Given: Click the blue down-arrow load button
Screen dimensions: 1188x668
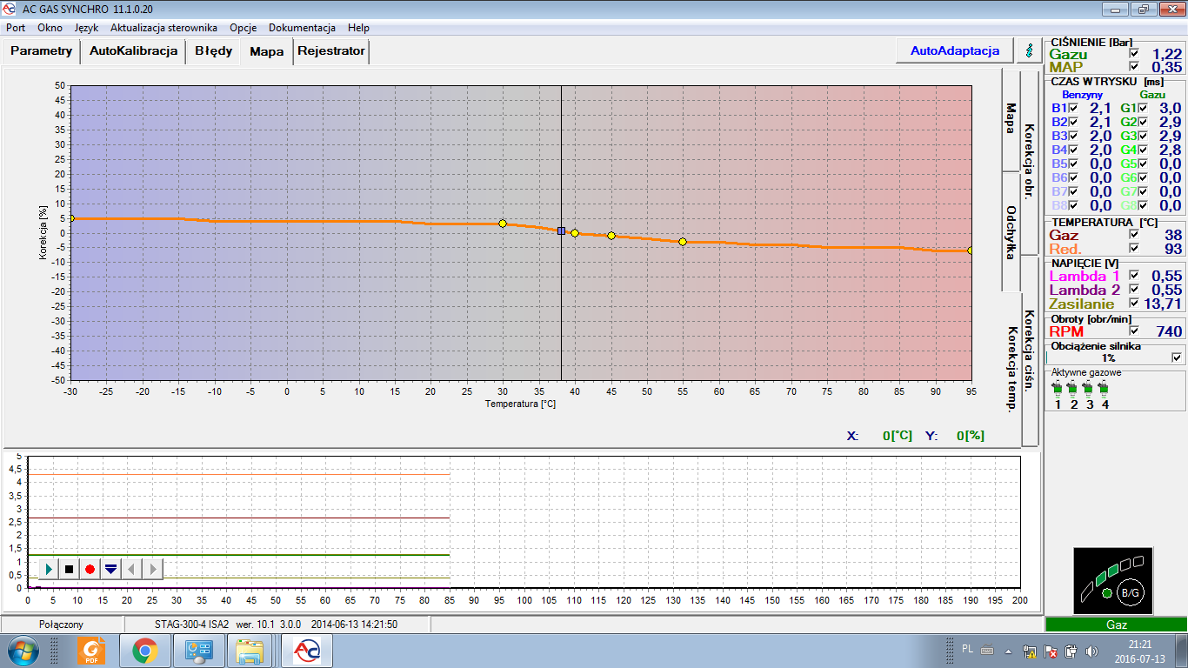Looking at the screenshot, I should (110, 569).
